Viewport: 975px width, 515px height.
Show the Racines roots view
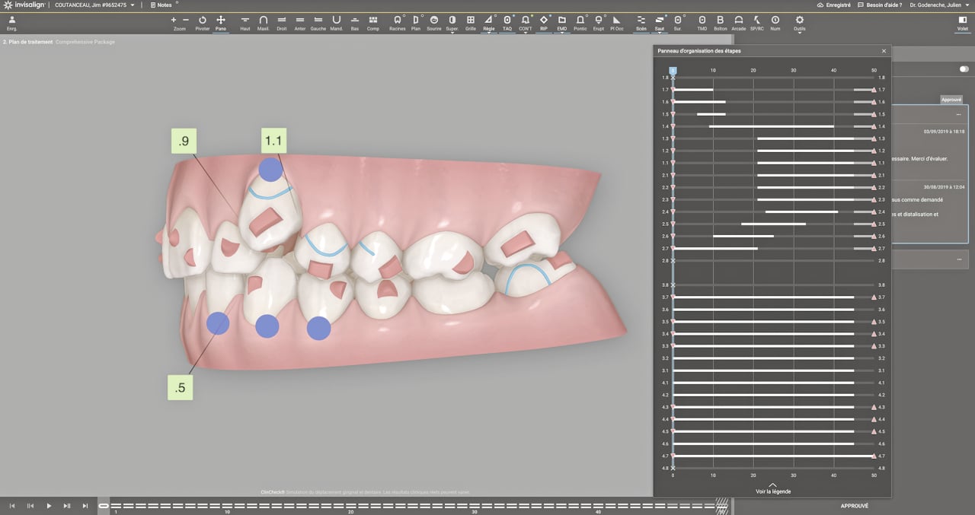tap(397, 22)
